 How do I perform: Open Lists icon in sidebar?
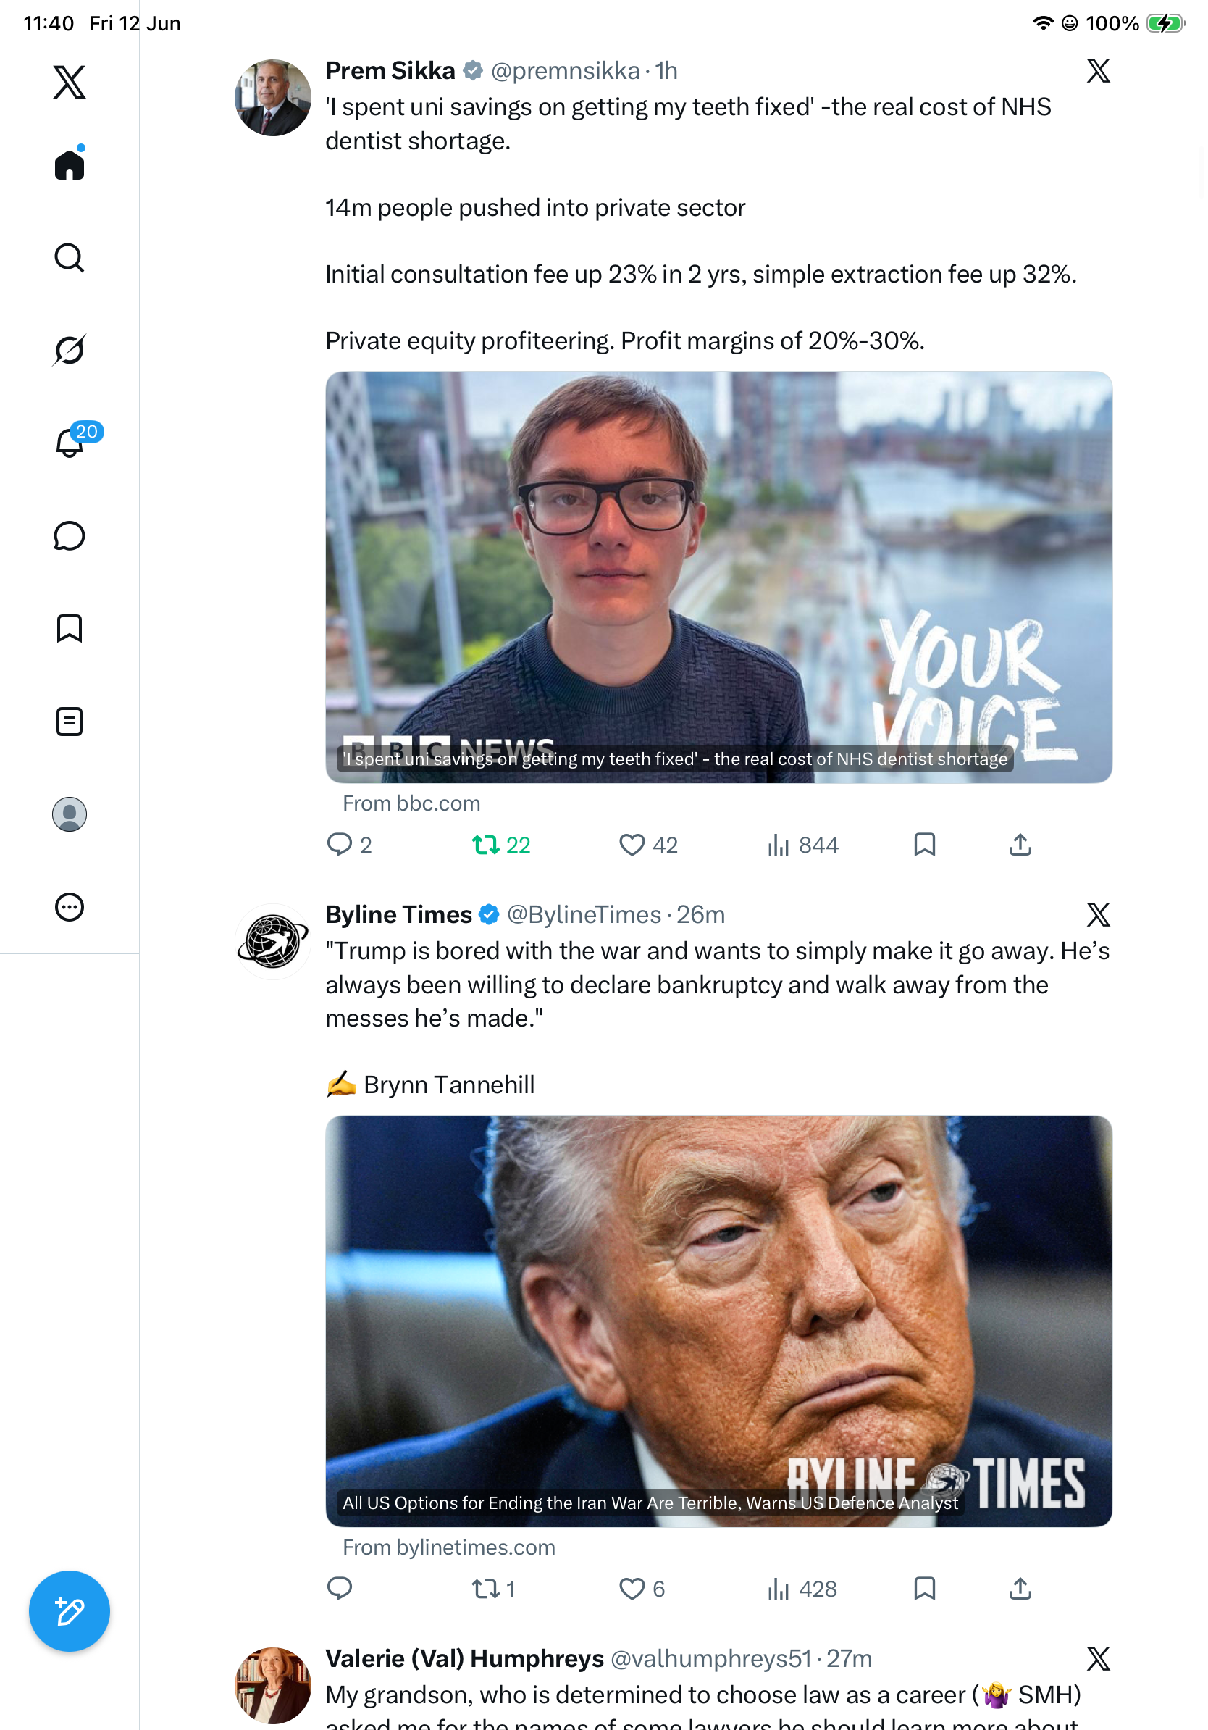(x=70, y=721)
